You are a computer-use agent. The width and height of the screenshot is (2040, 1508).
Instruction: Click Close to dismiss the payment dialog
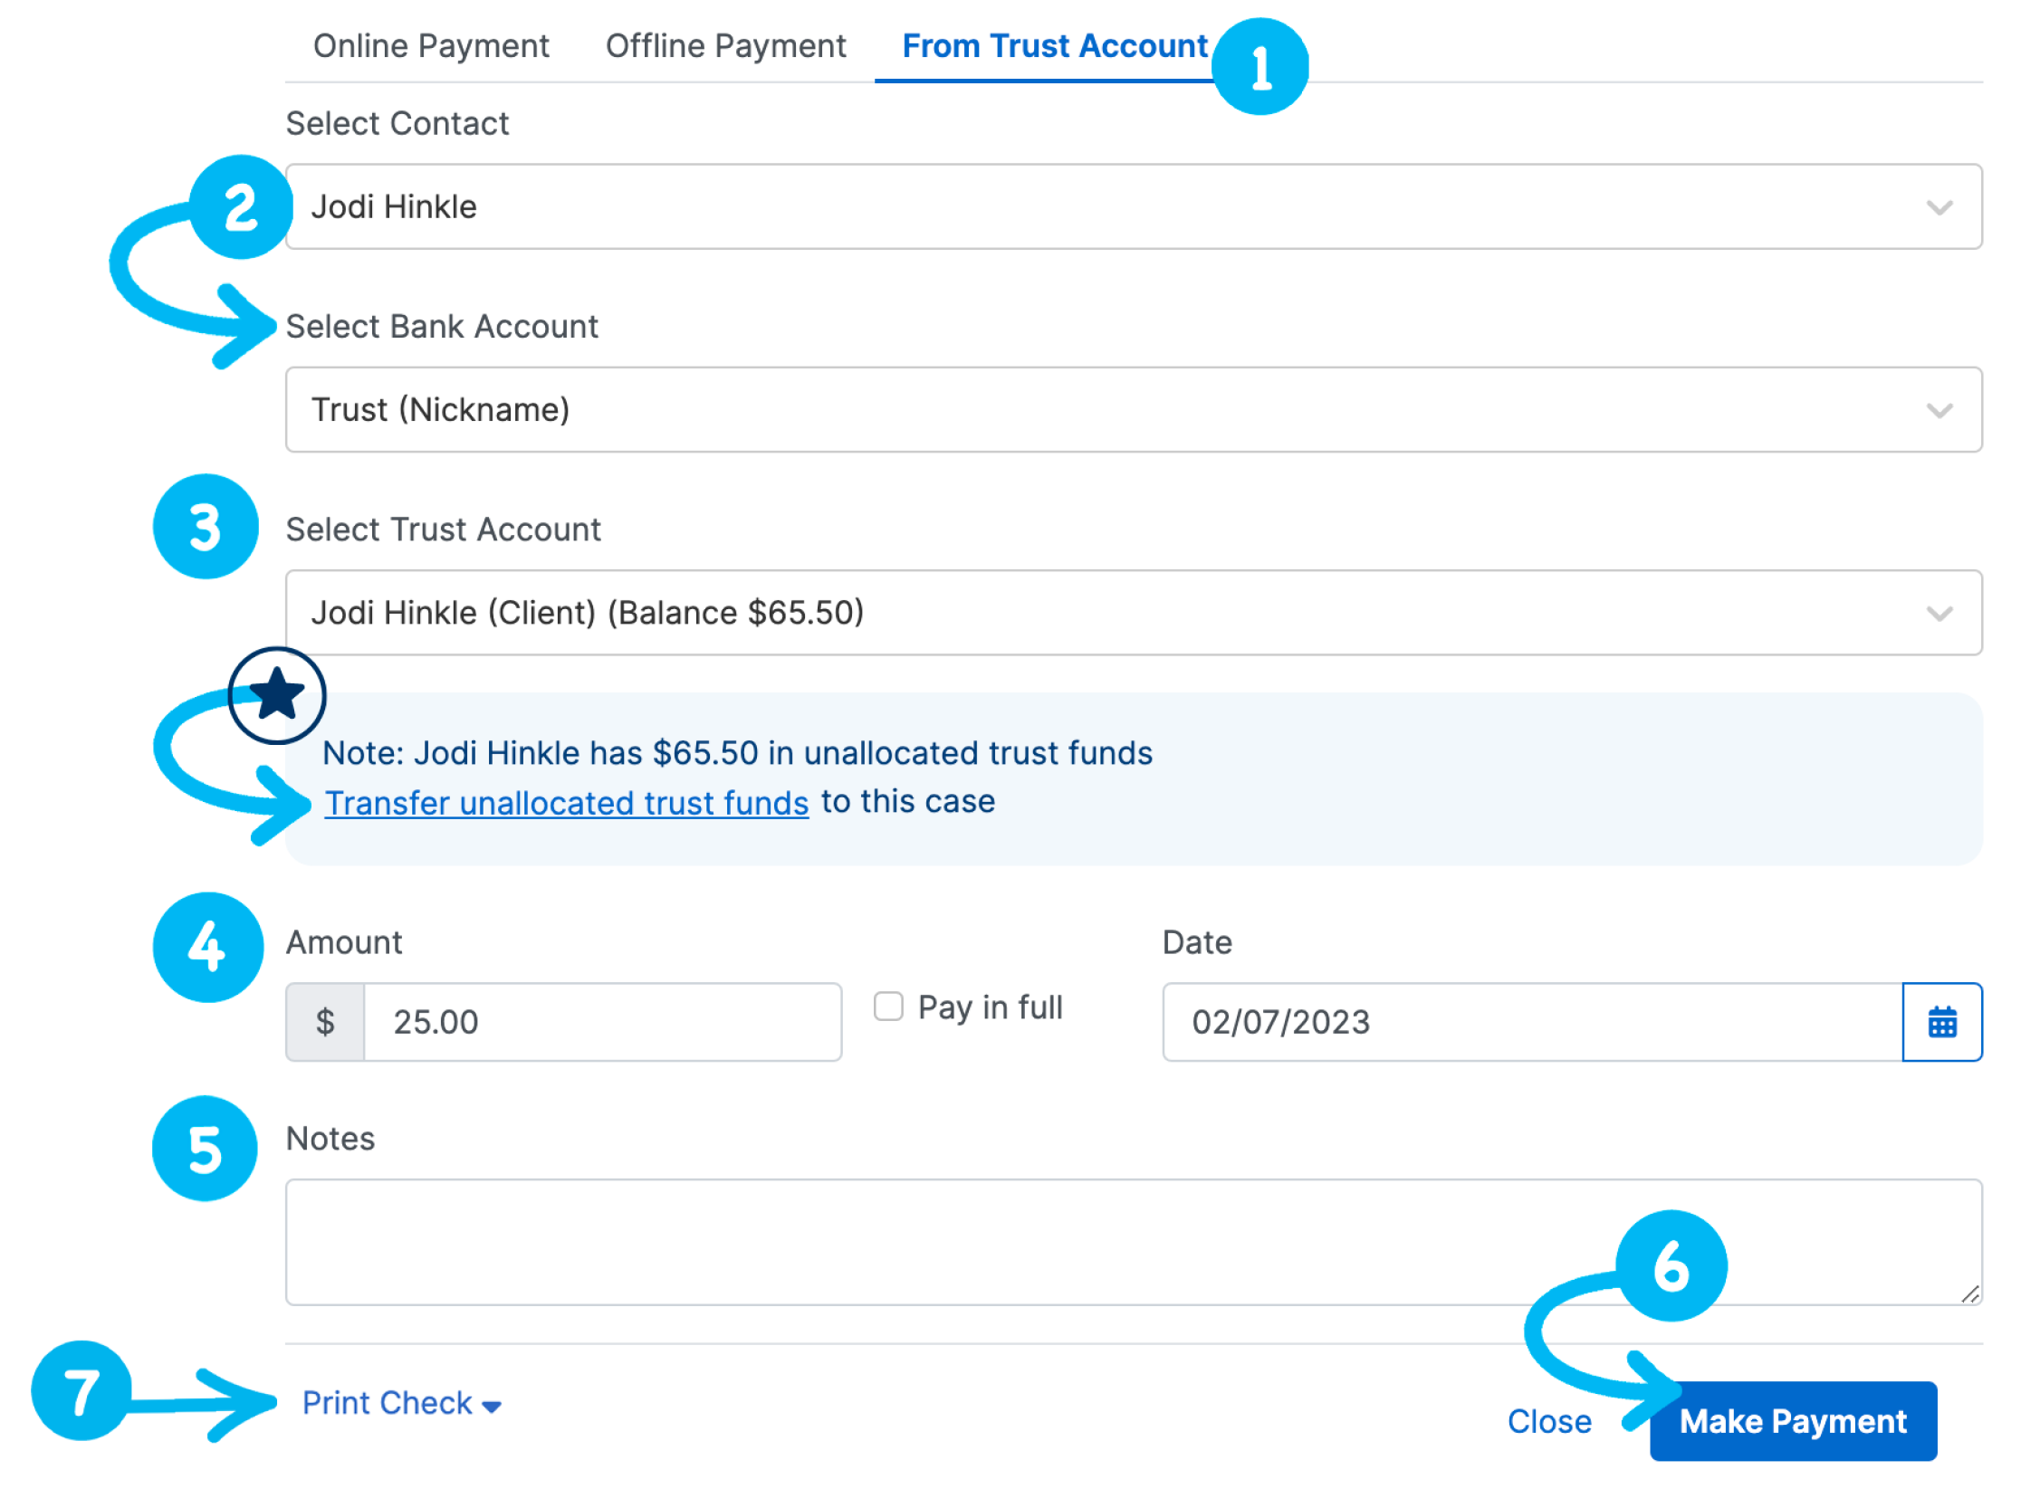[x=1549, y=1420]
